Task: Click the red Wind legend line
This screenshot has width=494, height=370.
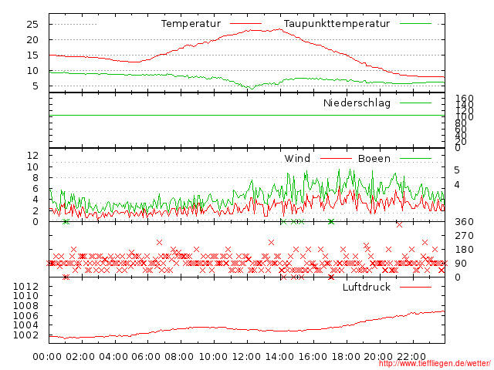Action: (336, 159)
